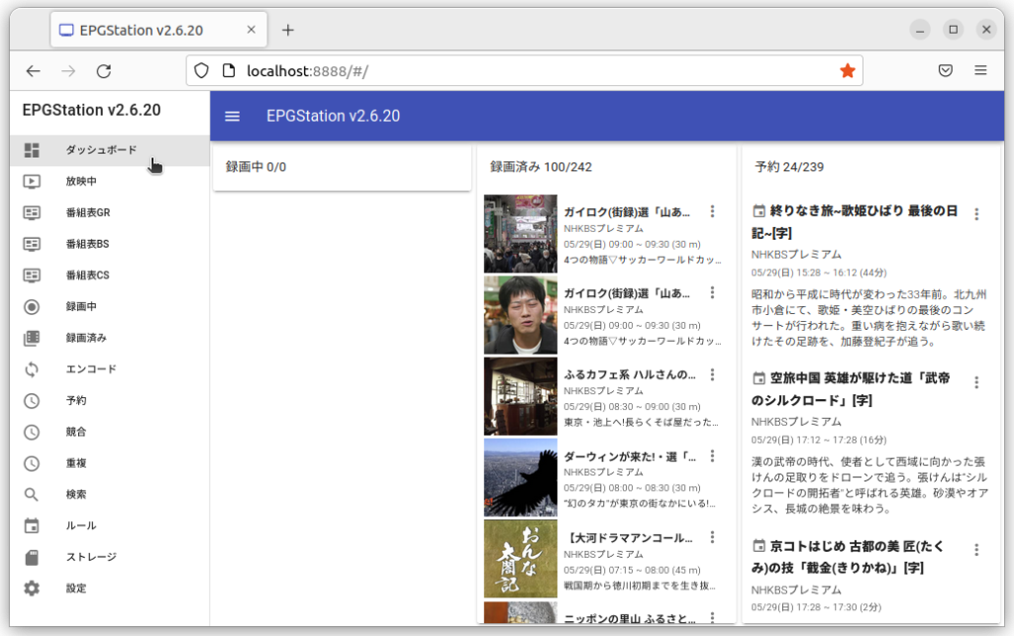Open the 番組表CS program guide icon
The height and width of the screenshot is (636, 1014).
32,275
